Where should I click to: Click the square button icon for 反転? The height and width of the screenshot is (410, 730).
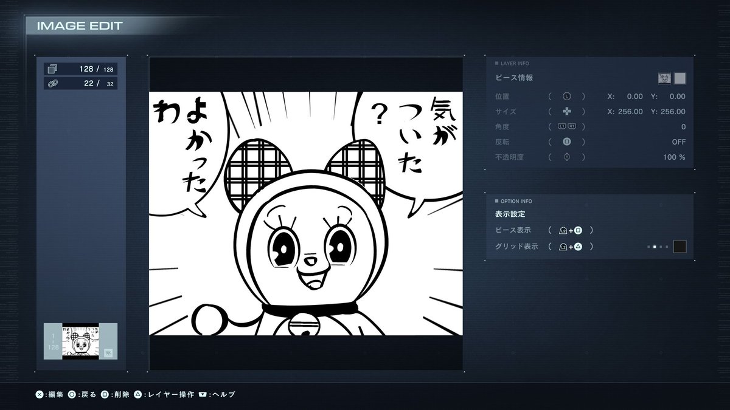(x=567, y=142)
